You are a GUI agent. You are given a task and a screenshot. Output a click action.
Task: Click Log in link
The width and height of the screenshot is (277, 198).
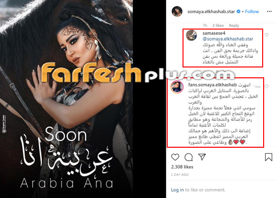(178, 190)
